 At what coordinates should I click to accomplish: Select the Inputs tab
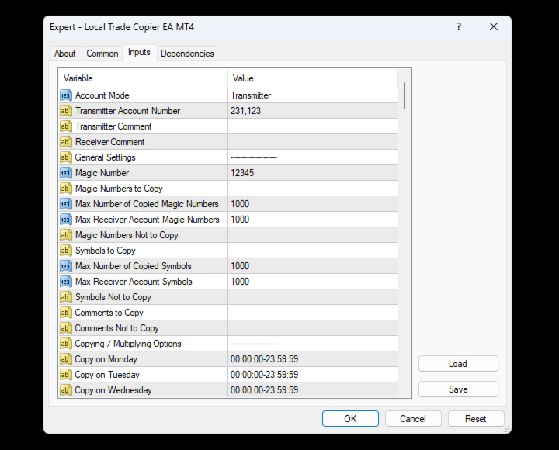[x=139, y=53]
